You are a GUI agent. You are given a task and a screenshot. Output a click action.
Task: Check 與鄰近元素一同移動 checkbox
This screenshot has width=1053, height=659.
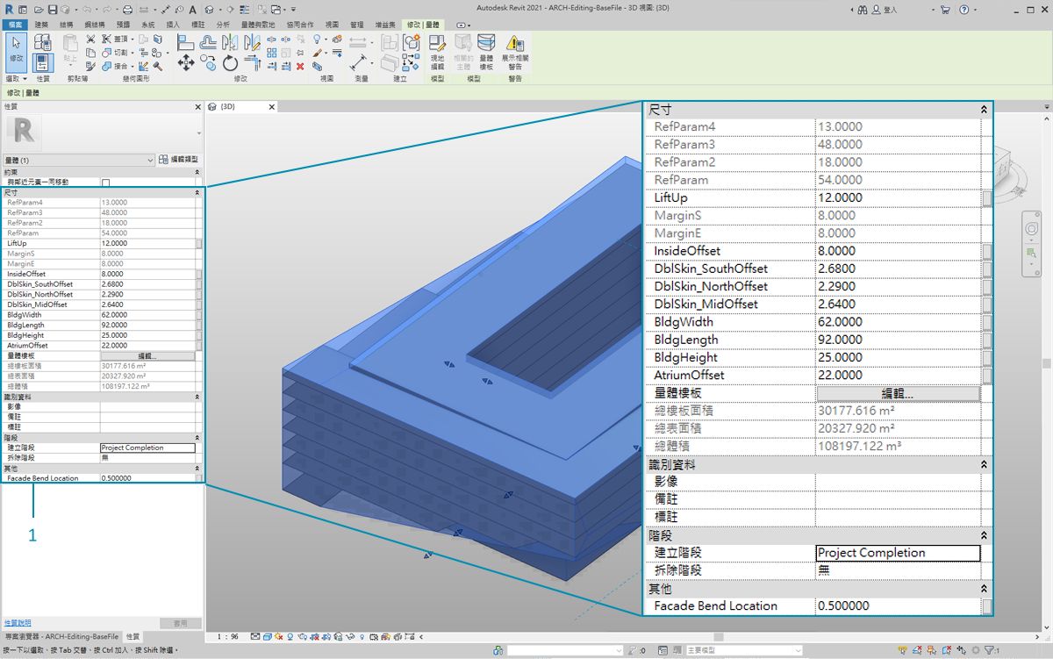point(106,183)
